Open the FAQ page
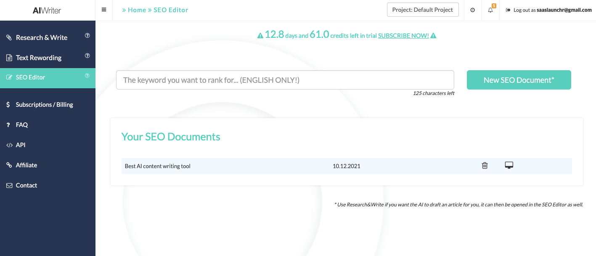Viewport: 596px width, 256px height. click(x=22, y=125)
